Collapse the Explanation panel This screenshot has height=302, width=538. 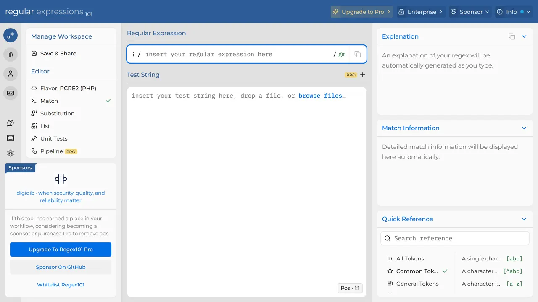pos(524,36)
